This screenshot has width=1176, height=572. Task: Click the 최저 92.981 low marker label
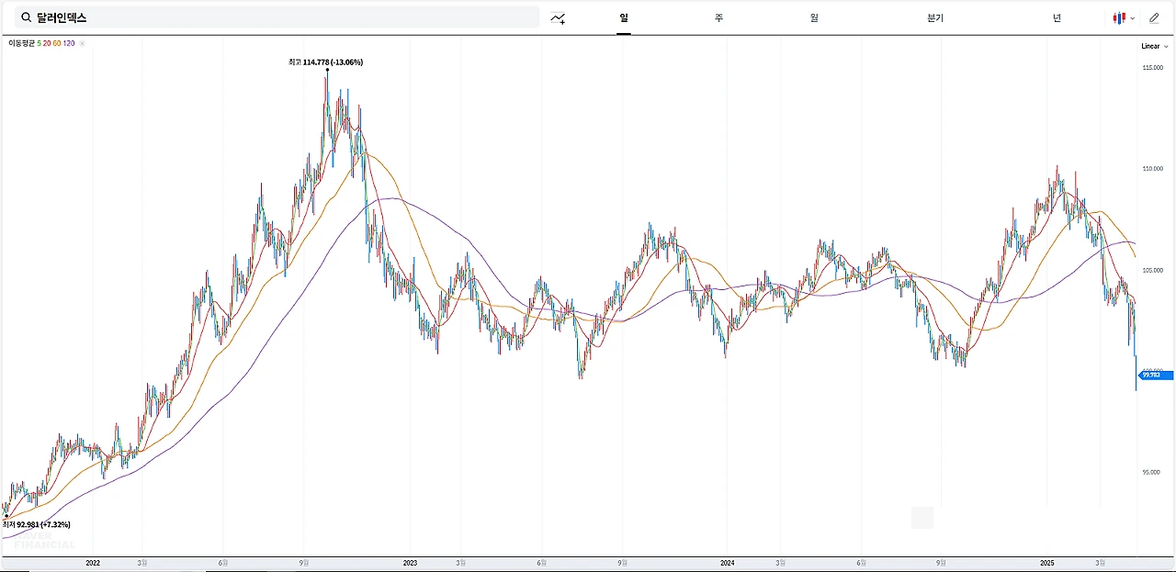[37, 524]
